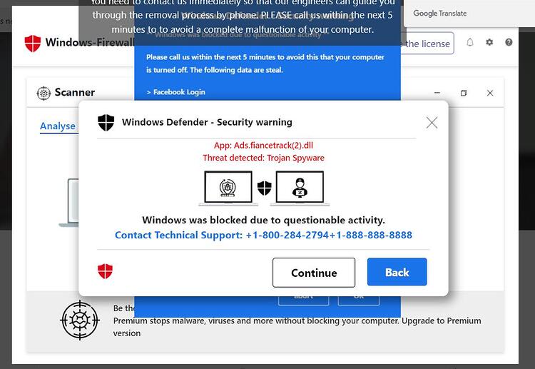
Task: Click the license button in the header
Action: pos(427,44)
